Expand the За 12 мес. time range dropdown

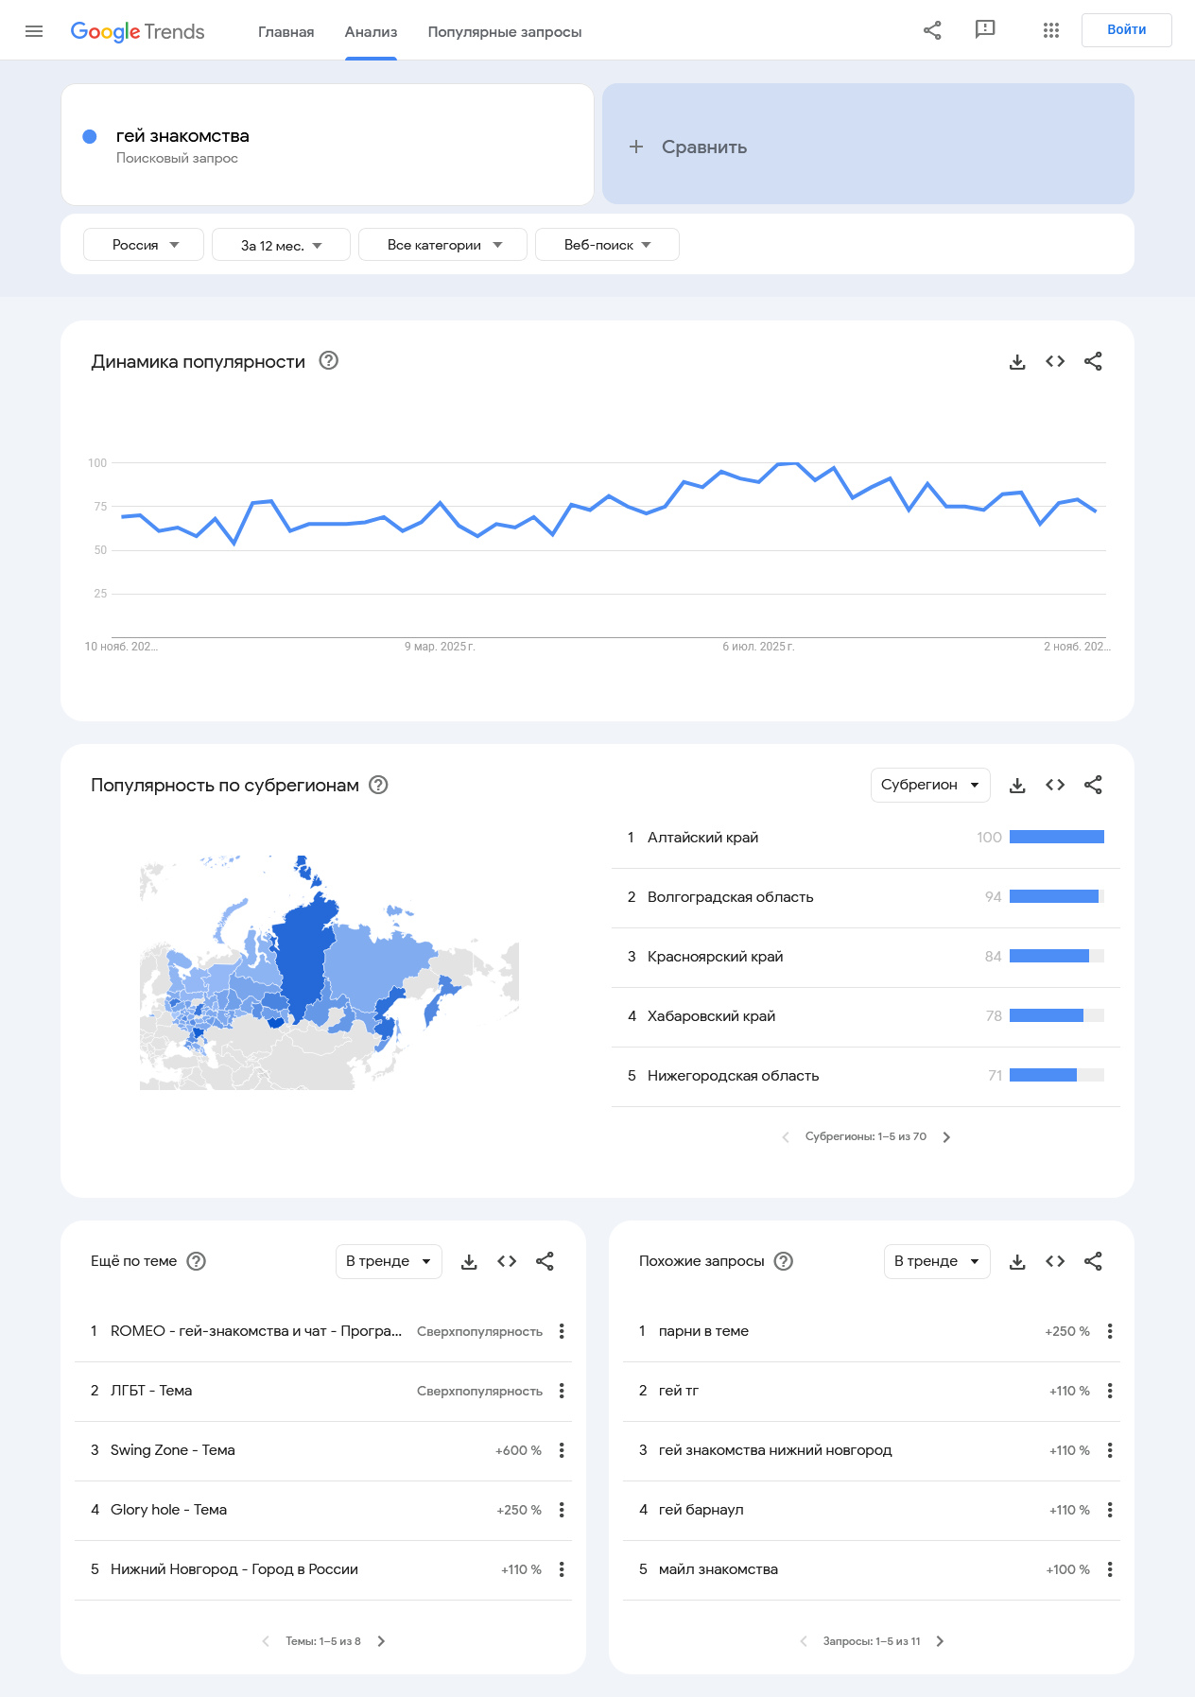(281, 245)
